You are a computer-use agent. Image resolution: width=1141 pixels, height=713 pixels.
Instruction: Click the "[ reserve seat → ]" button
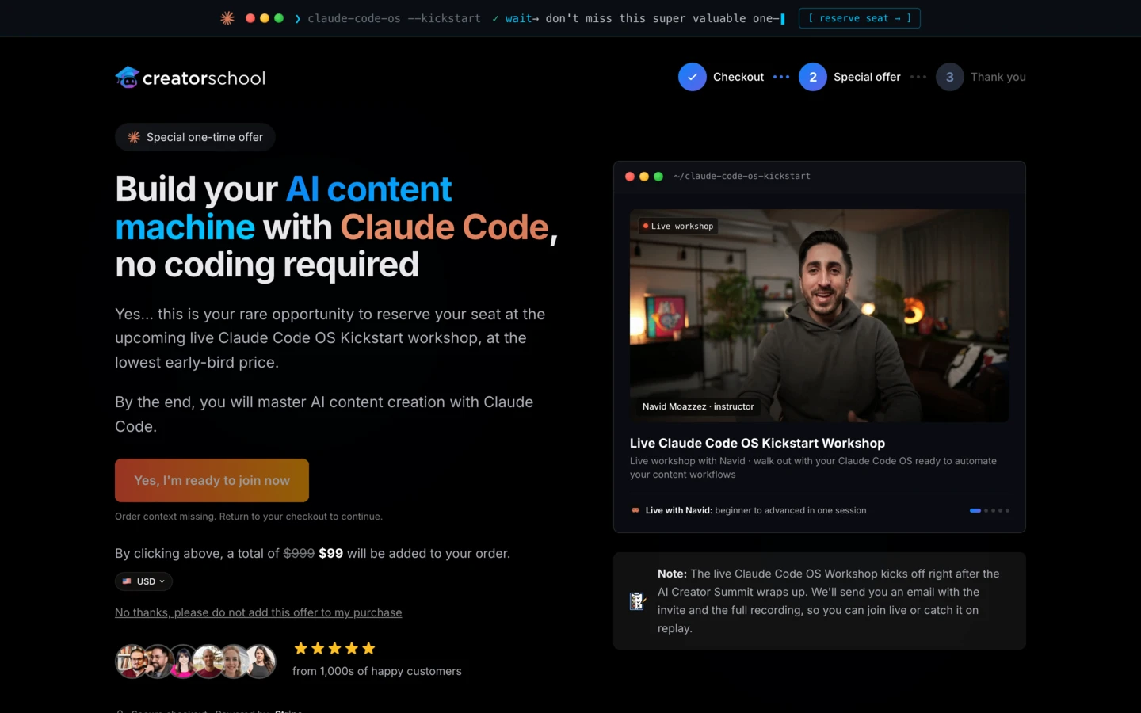pyautogui.click(x=860, y=18)
